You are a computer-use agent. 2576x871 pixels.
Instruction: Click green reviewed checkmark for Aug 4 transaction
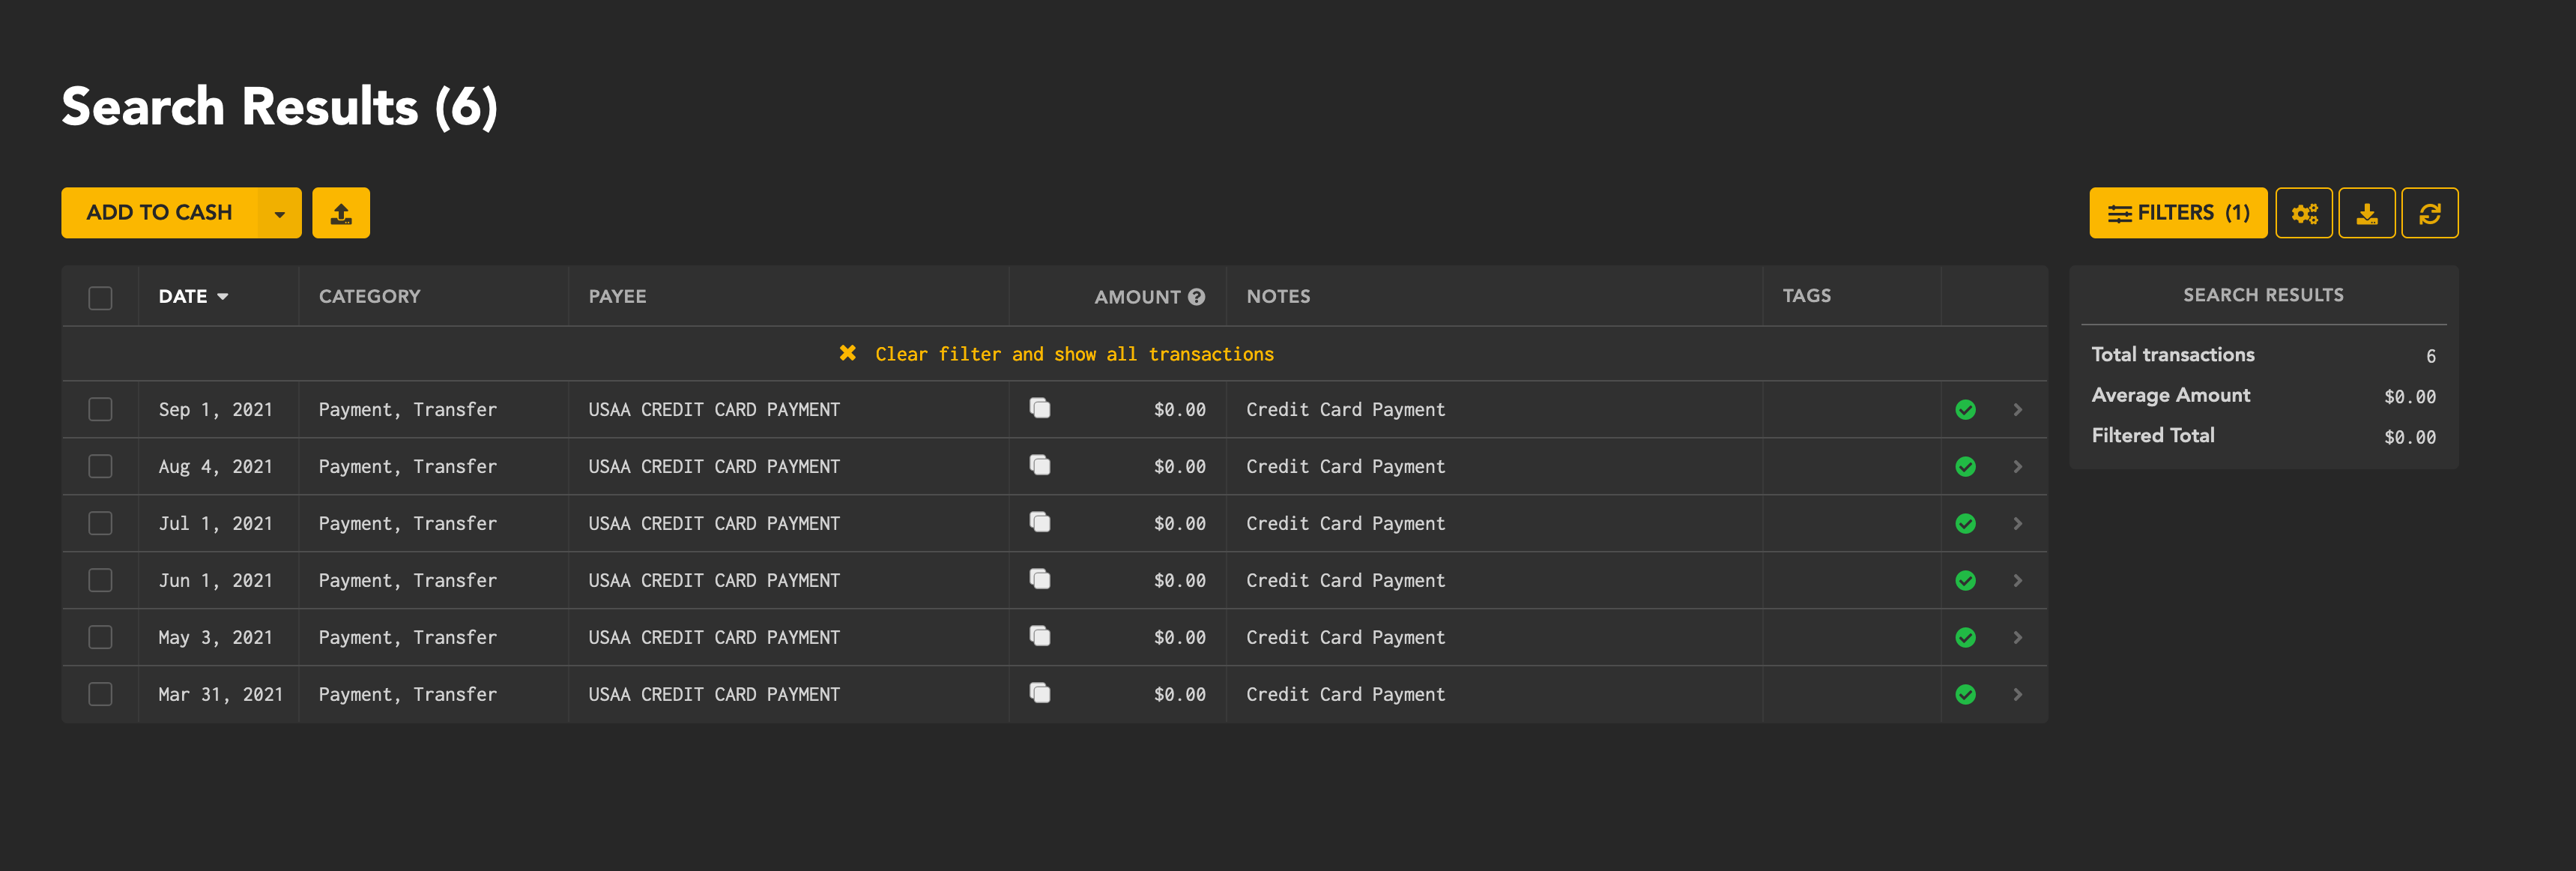[x=1965, y=467]
